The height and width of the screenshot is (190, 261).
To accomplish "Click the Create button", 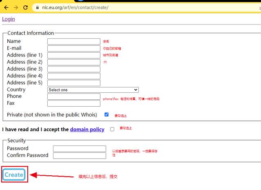I will pos(14,174).
